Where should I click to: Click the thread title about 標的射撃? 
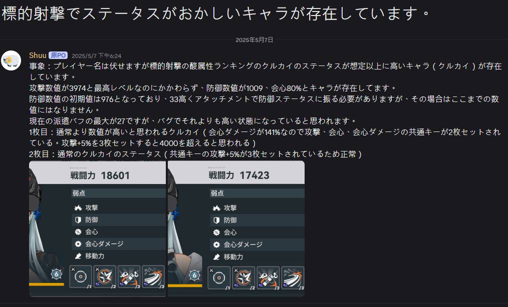tap(216, 13)
